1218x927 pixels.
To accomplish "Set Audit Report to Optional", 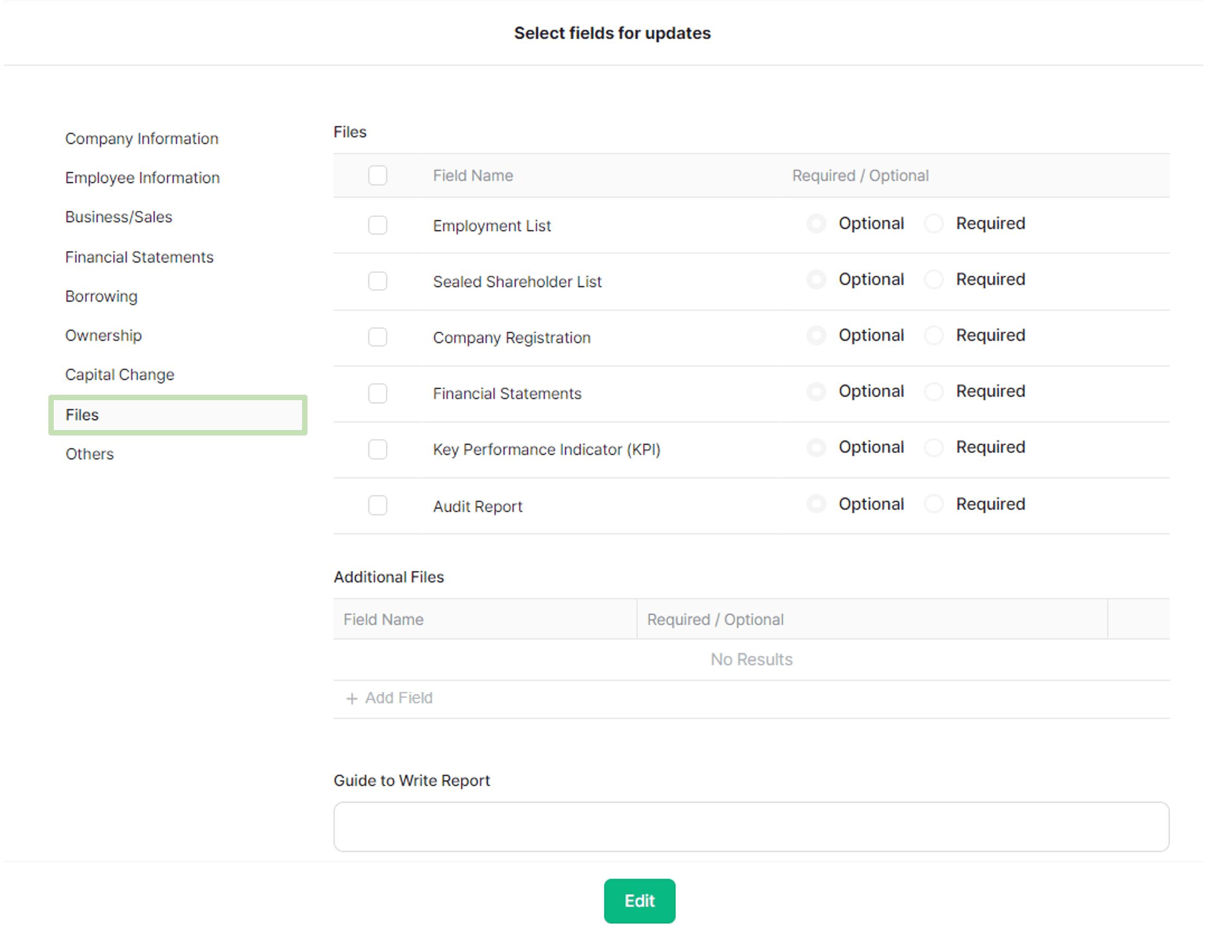I will (x=816, y=503).
